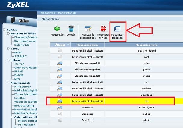The height and width of the screenshot is (128, 183).
Task: Open Kiszolgáló neve in the sidebar
Action: [25, 41]
